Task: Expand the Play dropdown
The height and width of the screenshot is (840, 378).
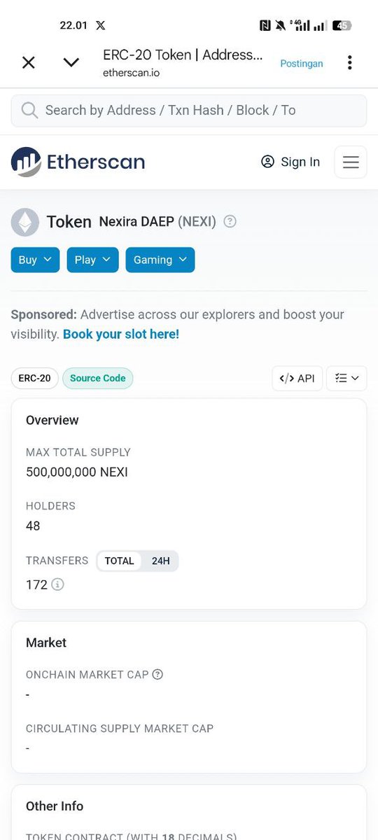Action: pyautogui.click(x=92, y=260)
